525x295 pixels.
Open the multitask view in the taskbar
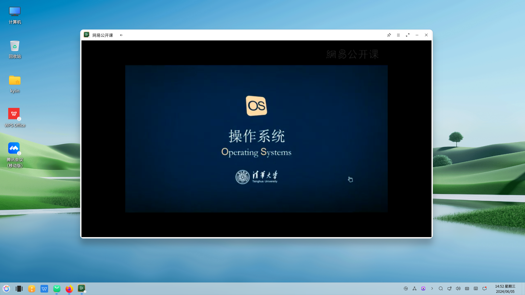pyautogui.click(x=19, y=289)
